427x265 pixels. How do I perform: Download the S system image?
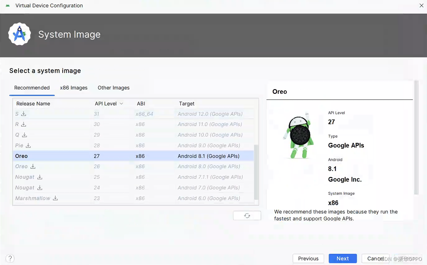pos(24,114)
